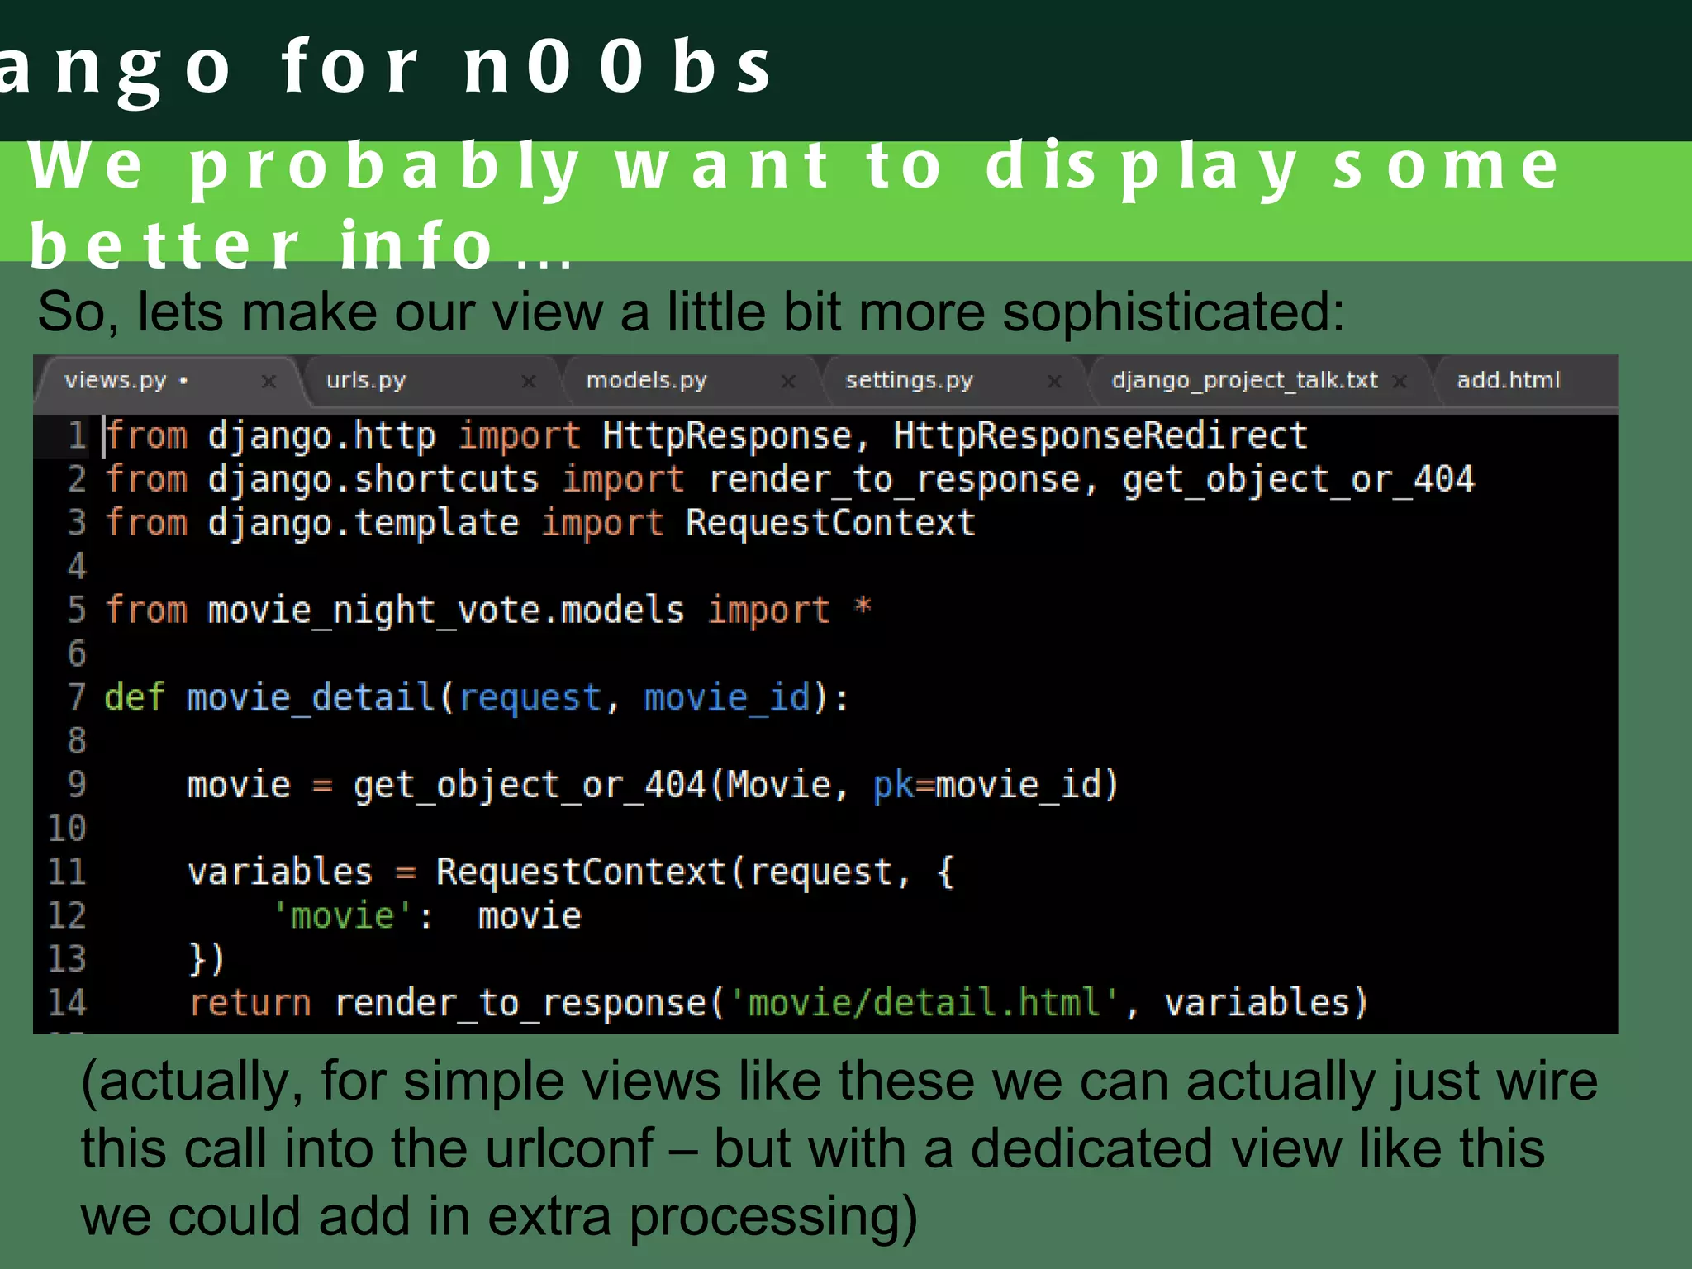Click 'render_to_response(' call on line 14
Image resolution: width=1692 pixels, height=1269 pixels.
[x=530, y=1004]
